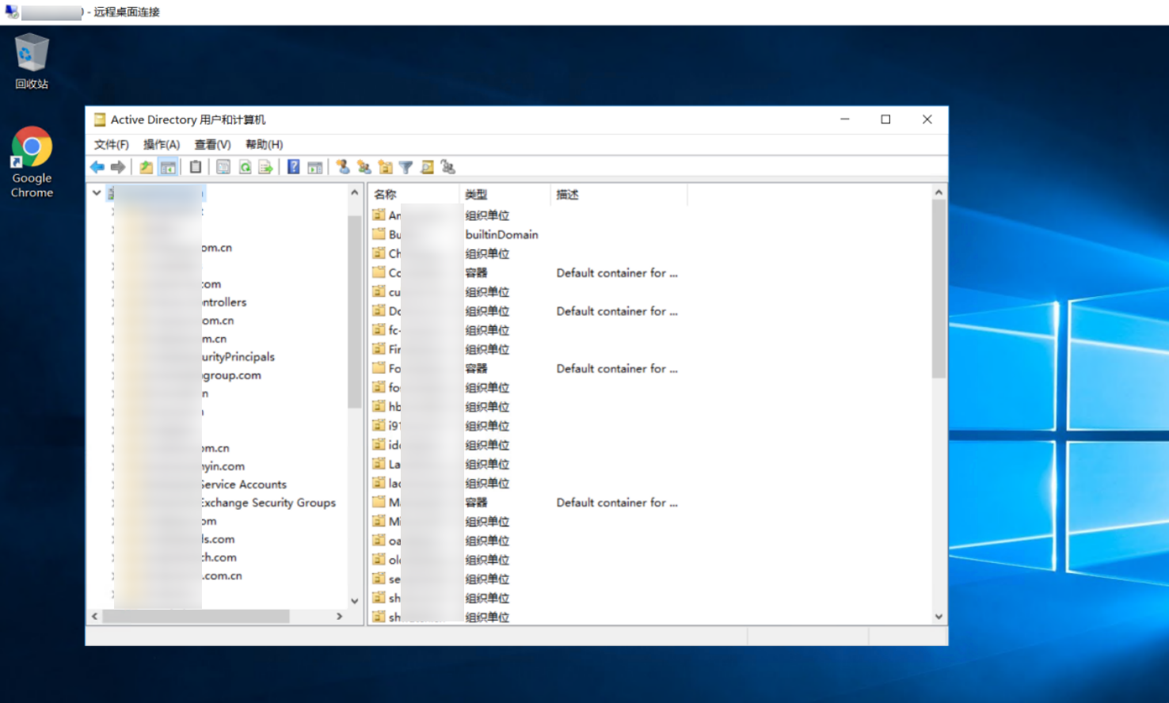
Task: Create a new organizational unit icon
Action: [386, 167]
